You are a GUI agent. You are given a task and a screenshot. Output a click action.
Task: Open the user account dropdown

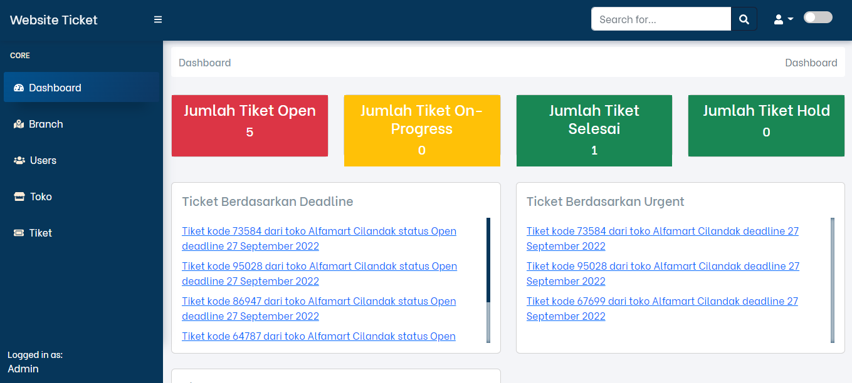783,19
